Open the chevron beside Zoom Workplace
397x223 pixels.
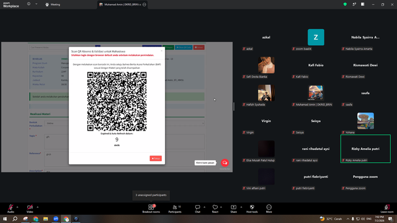click(36, 4)
